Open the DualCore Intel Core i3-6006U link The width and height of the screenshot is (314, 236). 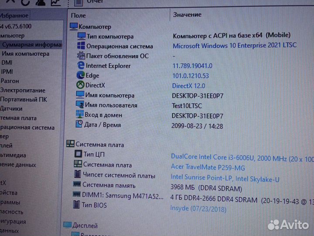tap(242, 158)
